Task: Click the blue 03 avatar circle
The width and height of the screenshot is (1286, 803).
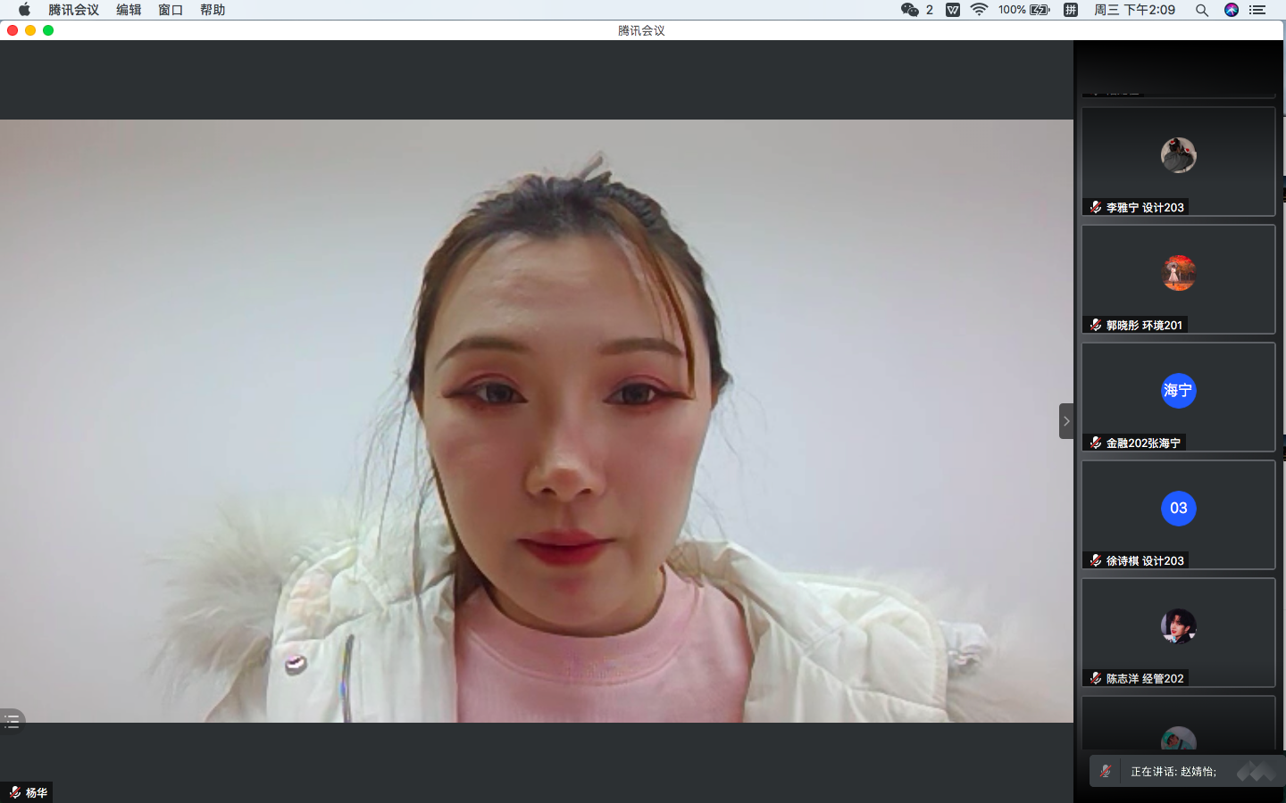Action: tap(1178, 509)
